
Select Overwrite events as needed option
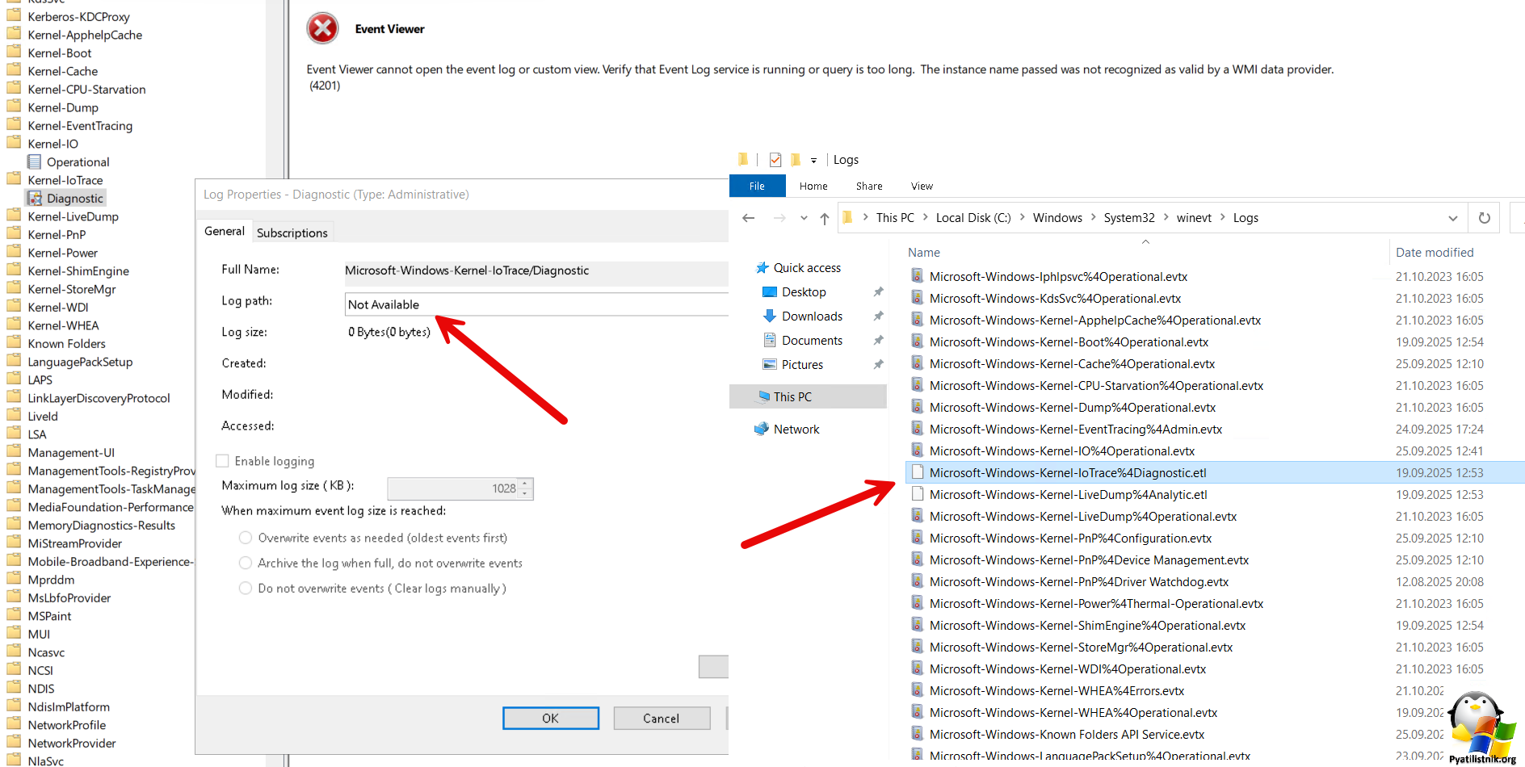(x=246, y=538)
